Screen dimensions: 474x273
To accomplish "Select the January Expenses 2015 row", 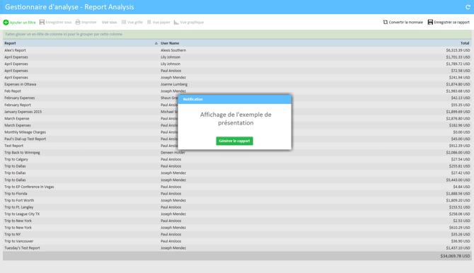I will point(237,112).
